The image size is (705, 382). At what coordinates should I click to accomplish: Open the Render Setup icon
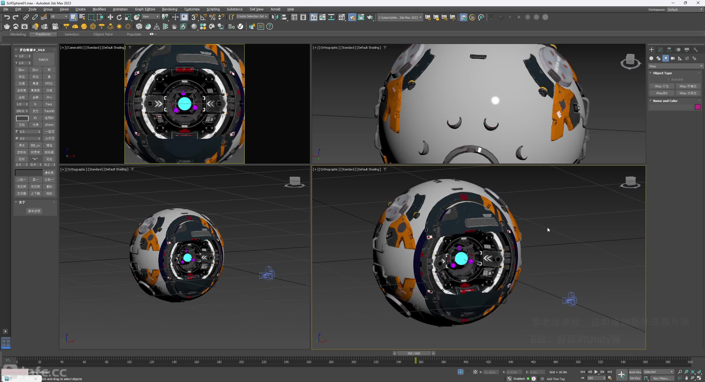coord(352,17)
